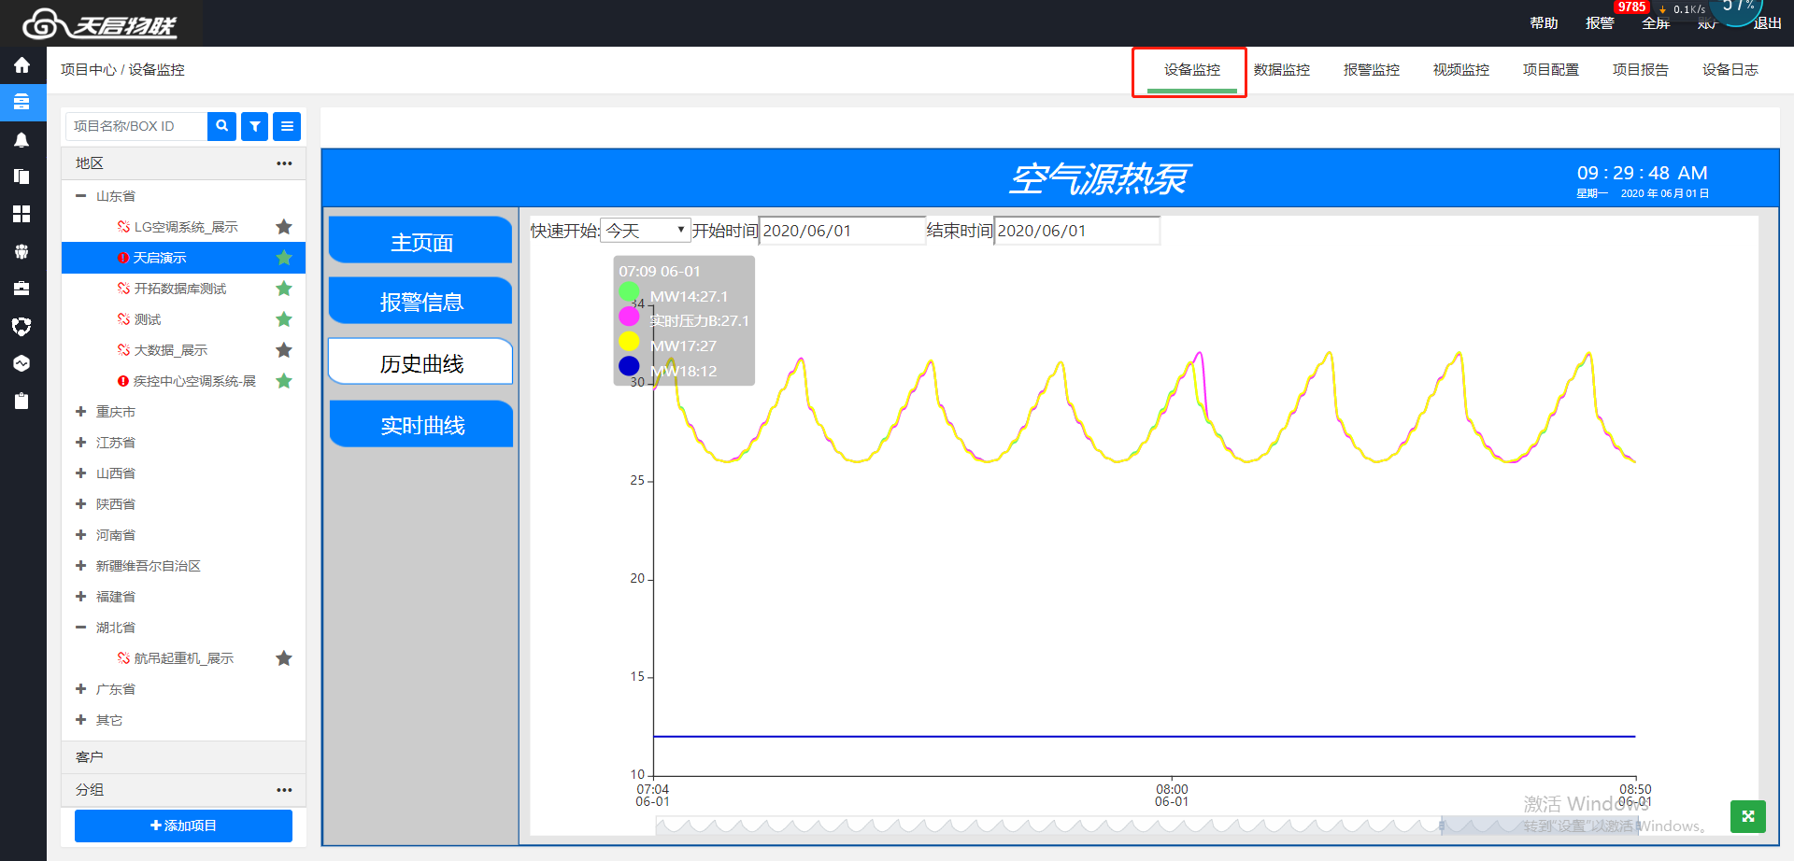The height and width of the screenshot is (861, 1794).
Task: Click the yellow MW17 legend dot
Action: pos(629,341)
